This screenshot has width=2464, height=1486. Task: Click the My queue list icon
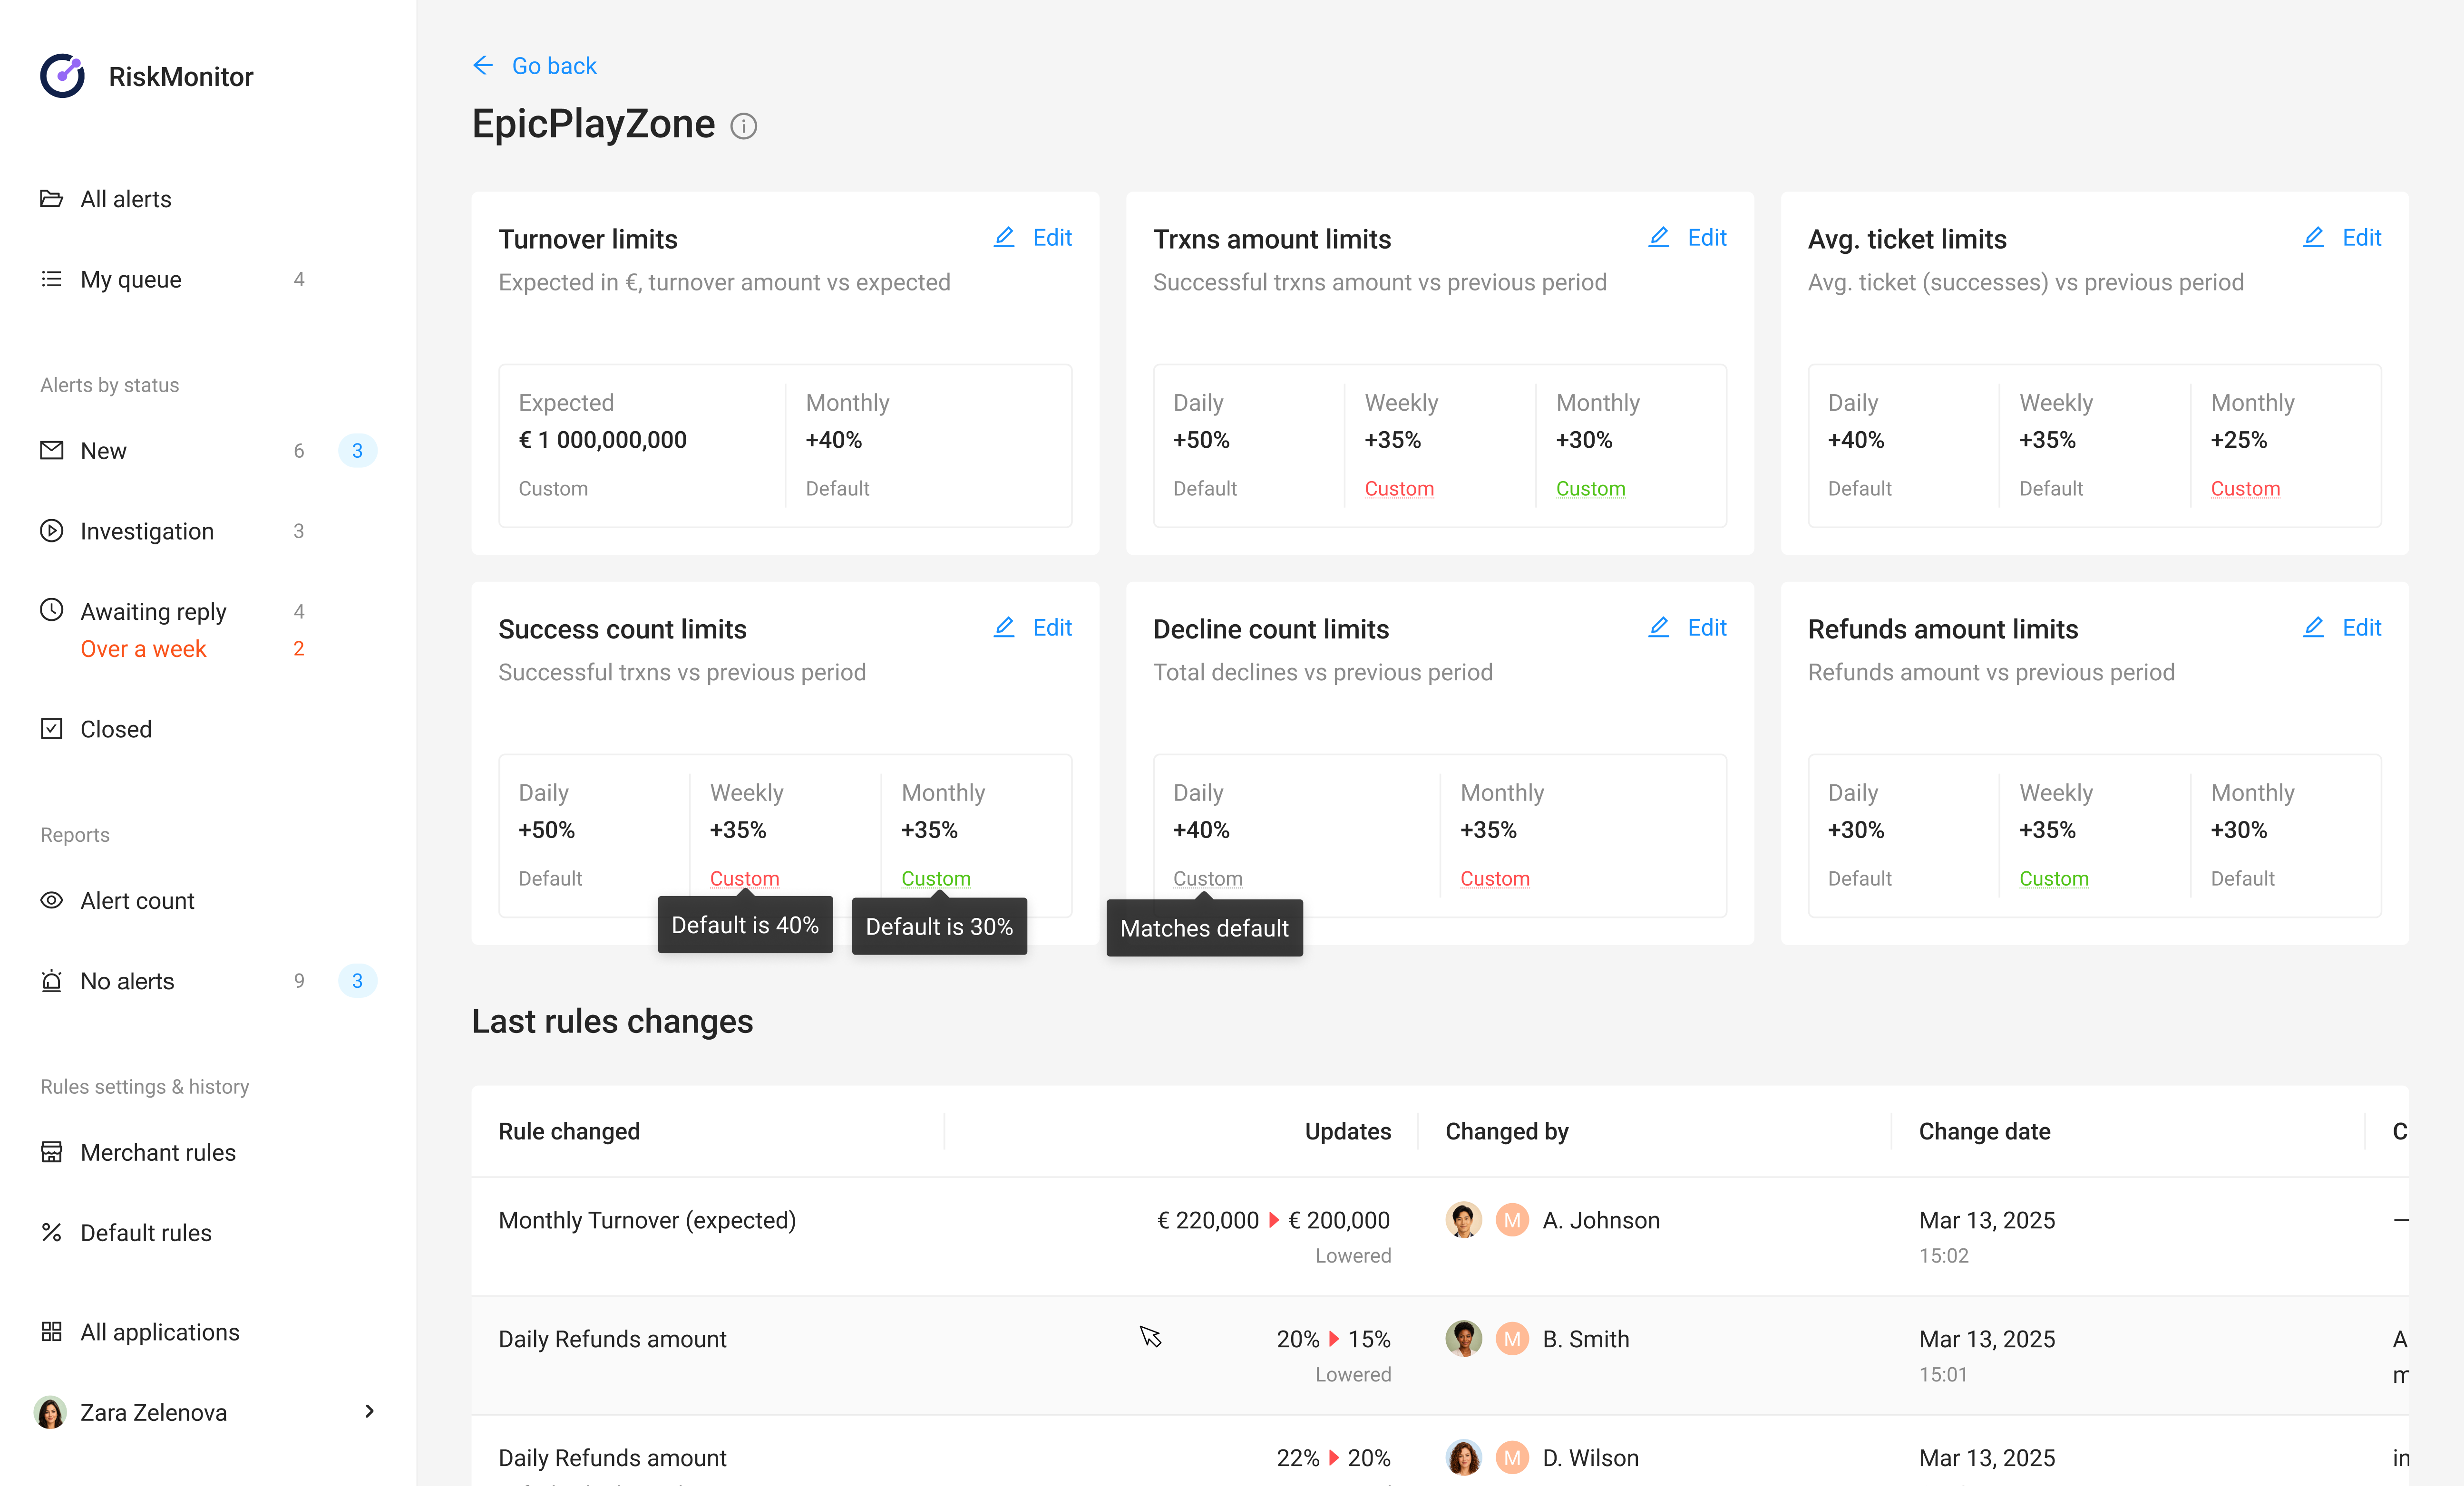[x=51, y=279]
